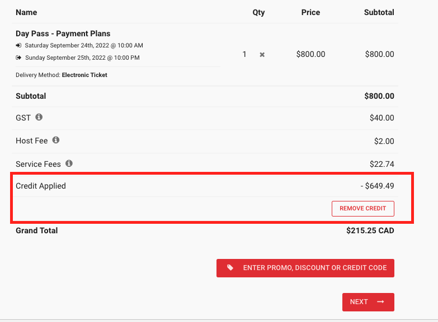Open Enter Promo, Discount or Credit Code
Viewport: 438px width, 322px height.
tap(305, 268)
